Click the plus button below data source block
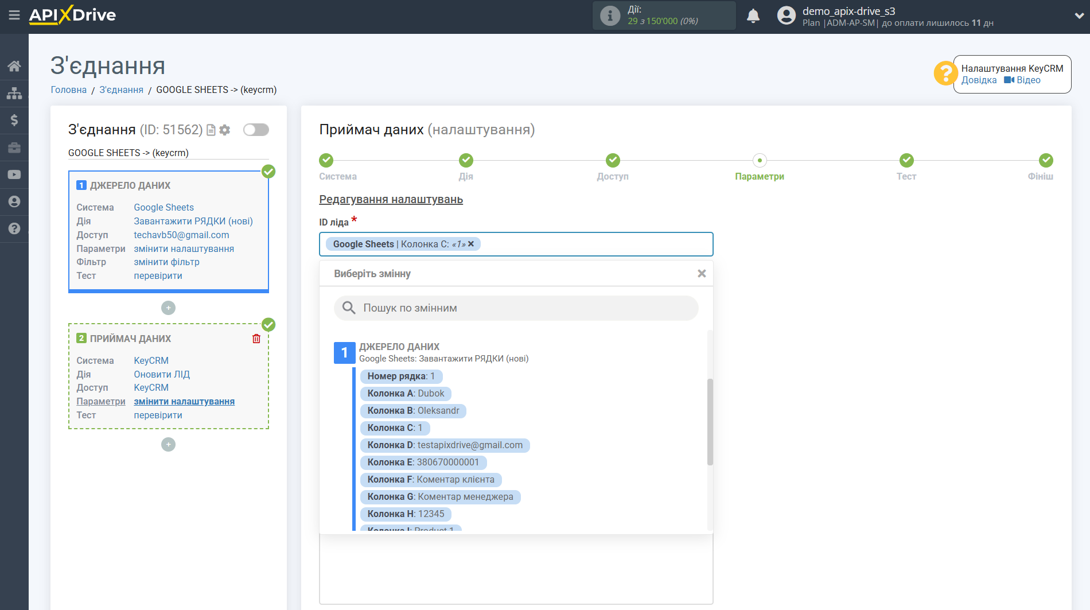1090x610 pixels. 168,308
